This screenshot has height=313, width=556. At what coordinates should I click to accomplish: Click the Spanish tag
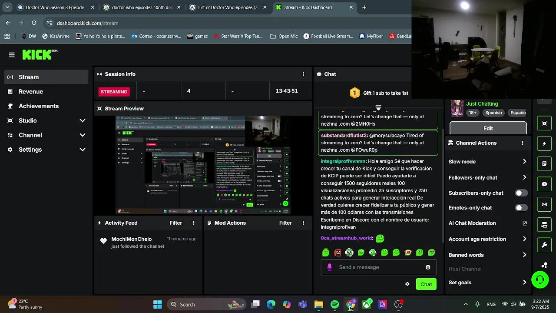click(493, 113)
